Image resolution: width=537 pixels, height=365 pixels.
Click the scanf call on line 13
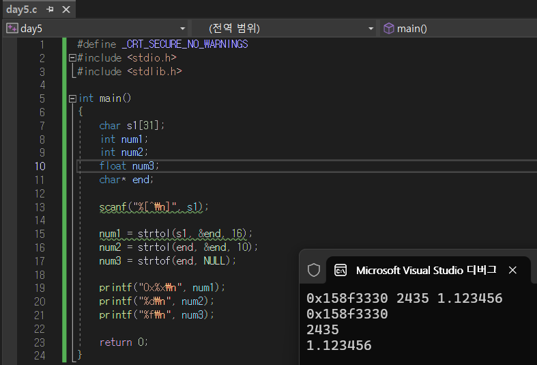(x=154, y=207)
